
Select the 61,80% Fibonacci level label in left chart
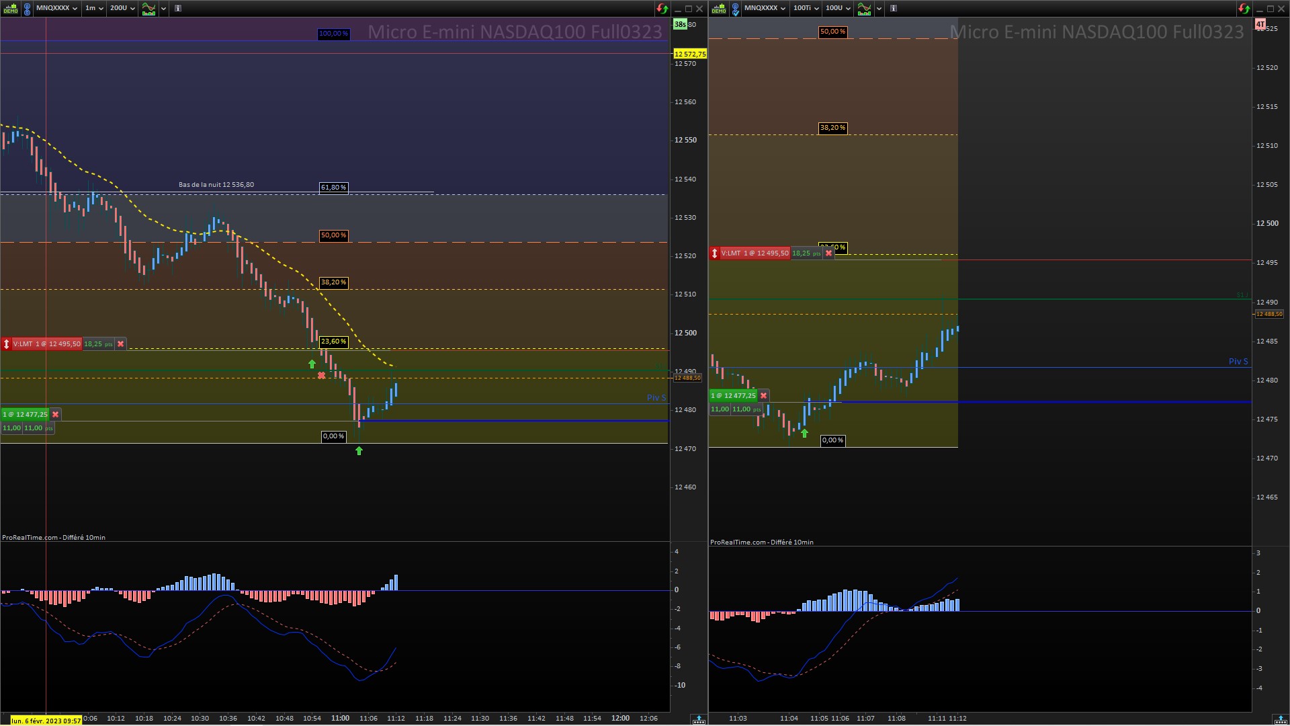click(x=333, y=188)
